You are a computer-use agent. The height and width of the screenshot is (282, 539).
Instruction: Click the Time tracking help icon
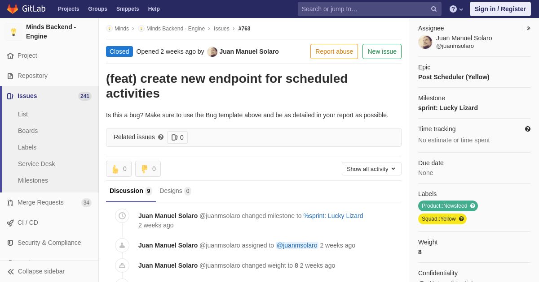click(x=528, y=129)
